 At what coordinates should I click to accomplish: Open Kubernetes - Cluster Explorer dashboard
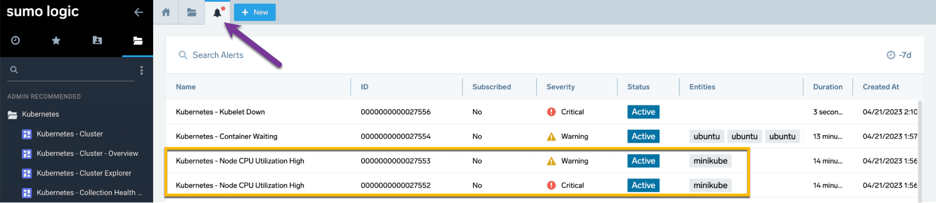84,173
